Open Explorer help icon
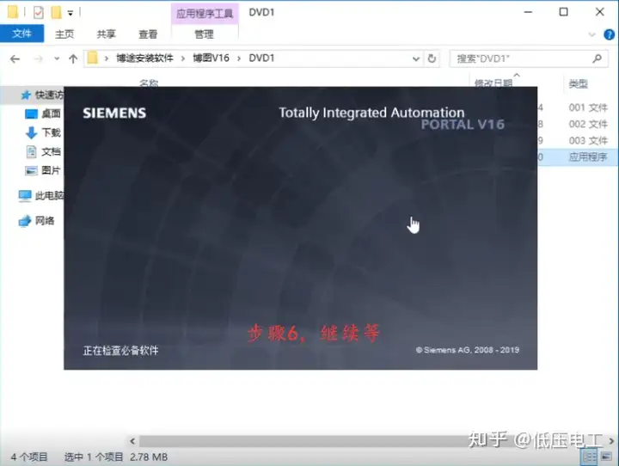 pos(610,34)
